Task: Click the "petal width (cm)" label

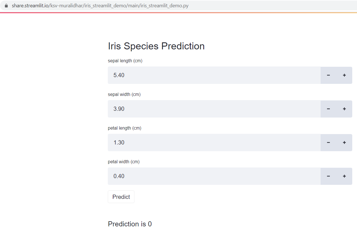Action: [x=124, y=162]
